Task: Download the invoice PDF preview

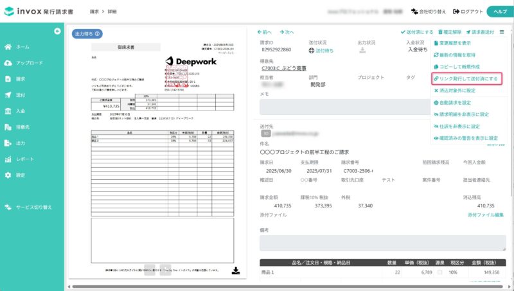Action: tap(236, 270)
